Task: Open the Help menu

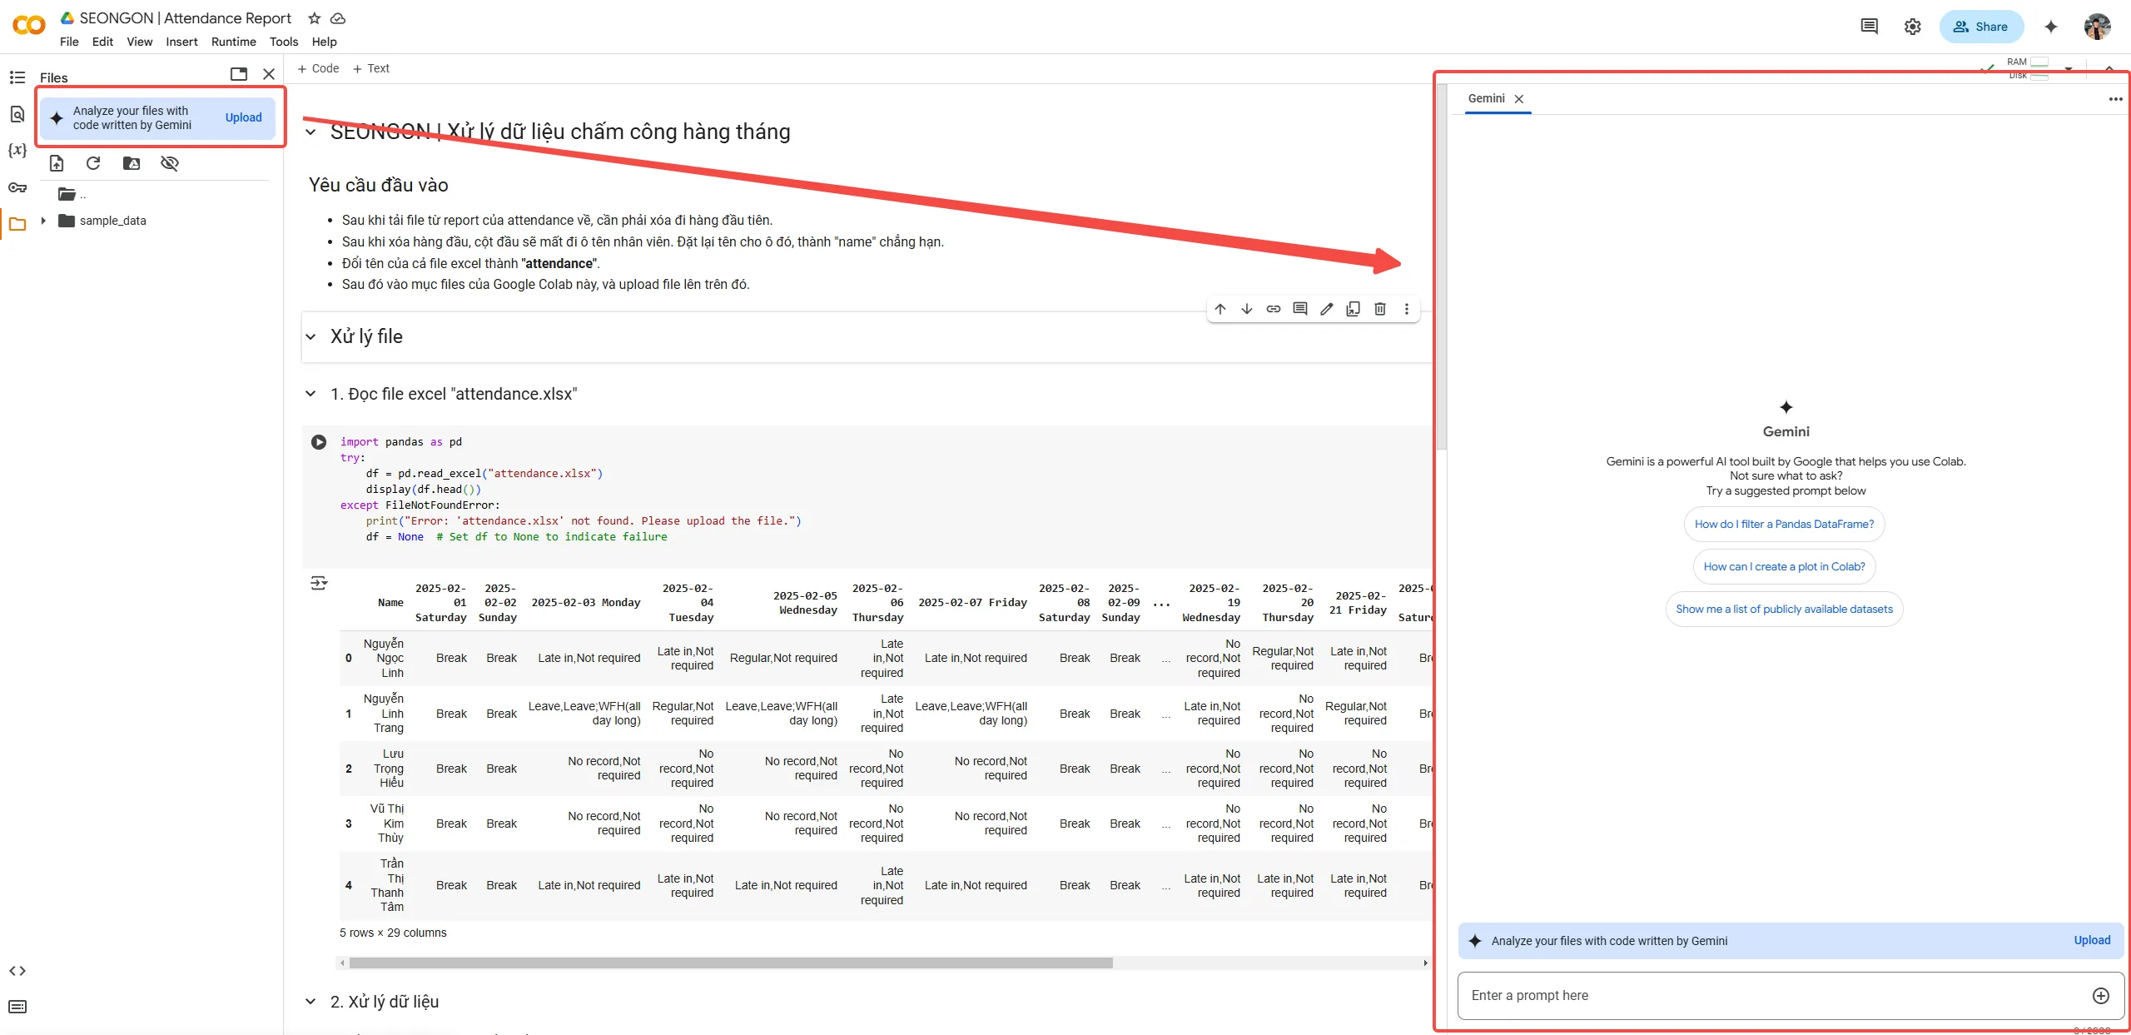Action: (324, 42)
